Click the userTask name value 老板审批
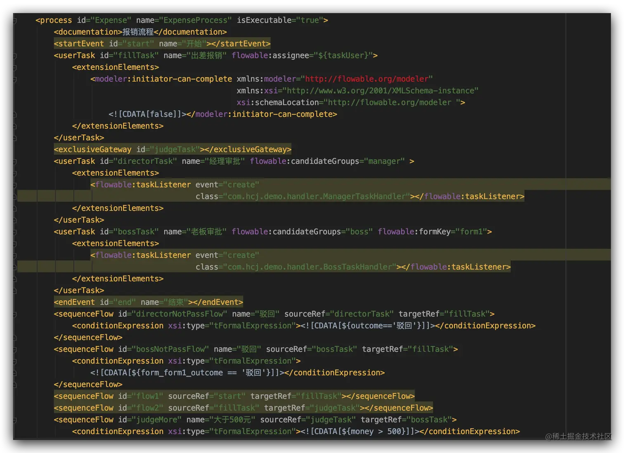Screen dimensions: 624x453 207,232
